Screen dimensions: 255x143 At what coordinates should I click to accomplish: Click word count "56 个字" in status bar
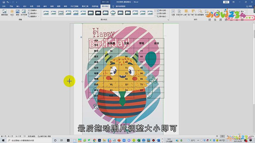[x=18, y=136]
